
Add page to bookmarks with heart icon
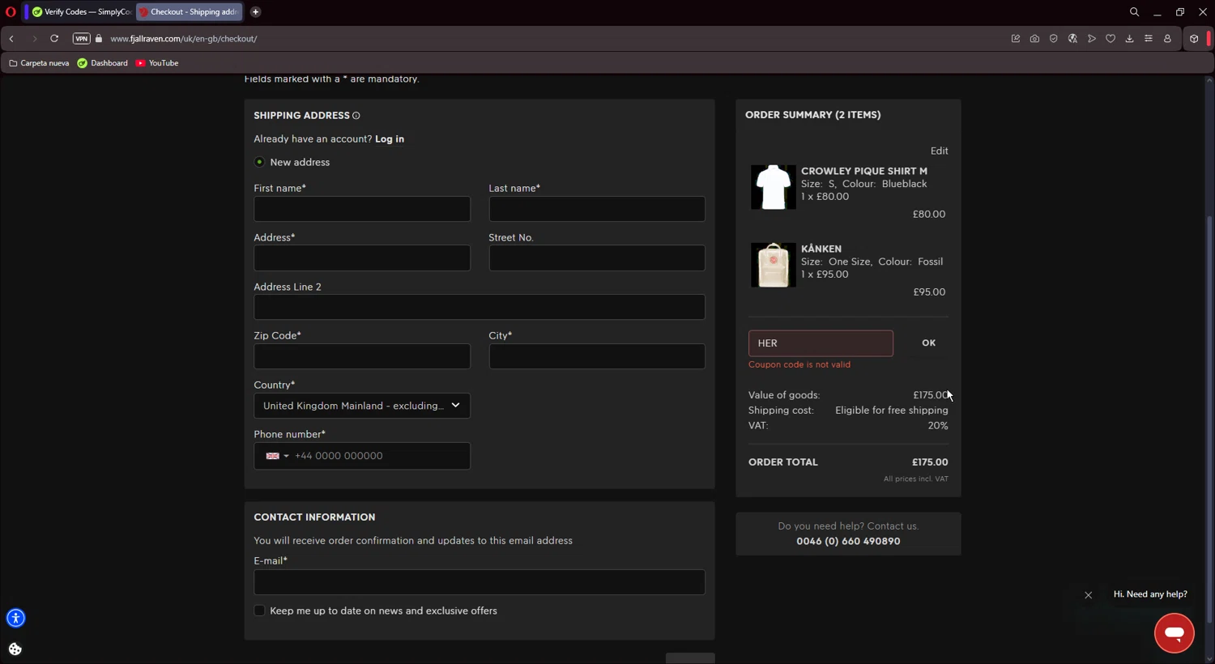tap(1111, 39)
